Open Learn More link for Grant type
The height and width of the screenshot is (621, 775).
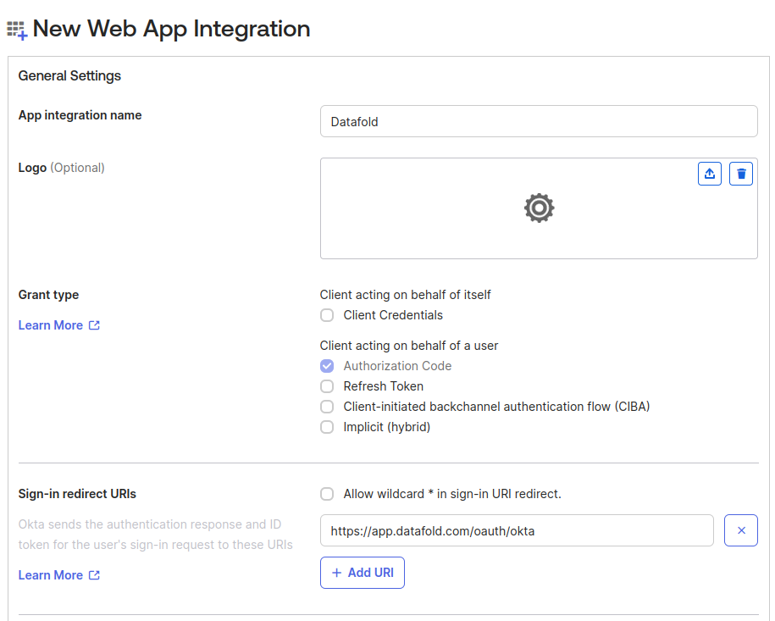[51, 325]
